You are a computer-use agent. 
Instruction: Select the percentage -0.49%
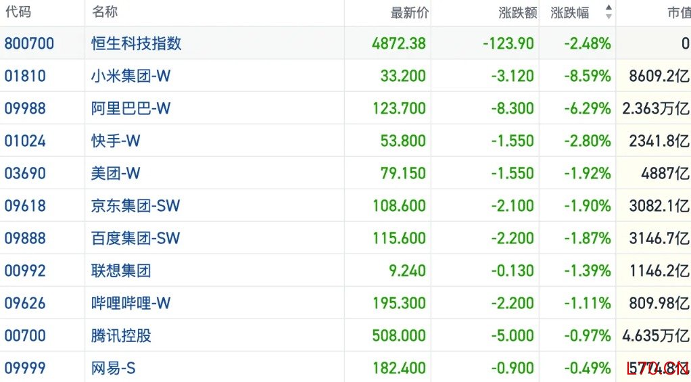tap(588, 368)
